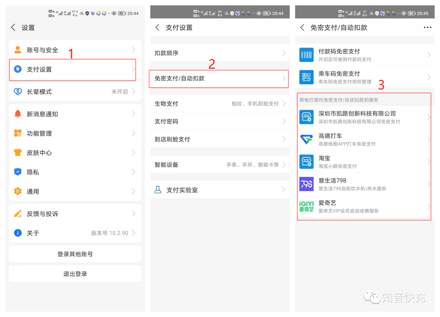Tap 20:45 clock in right status bar
This screenshot has width=440, height=317.
coord(422,13)
